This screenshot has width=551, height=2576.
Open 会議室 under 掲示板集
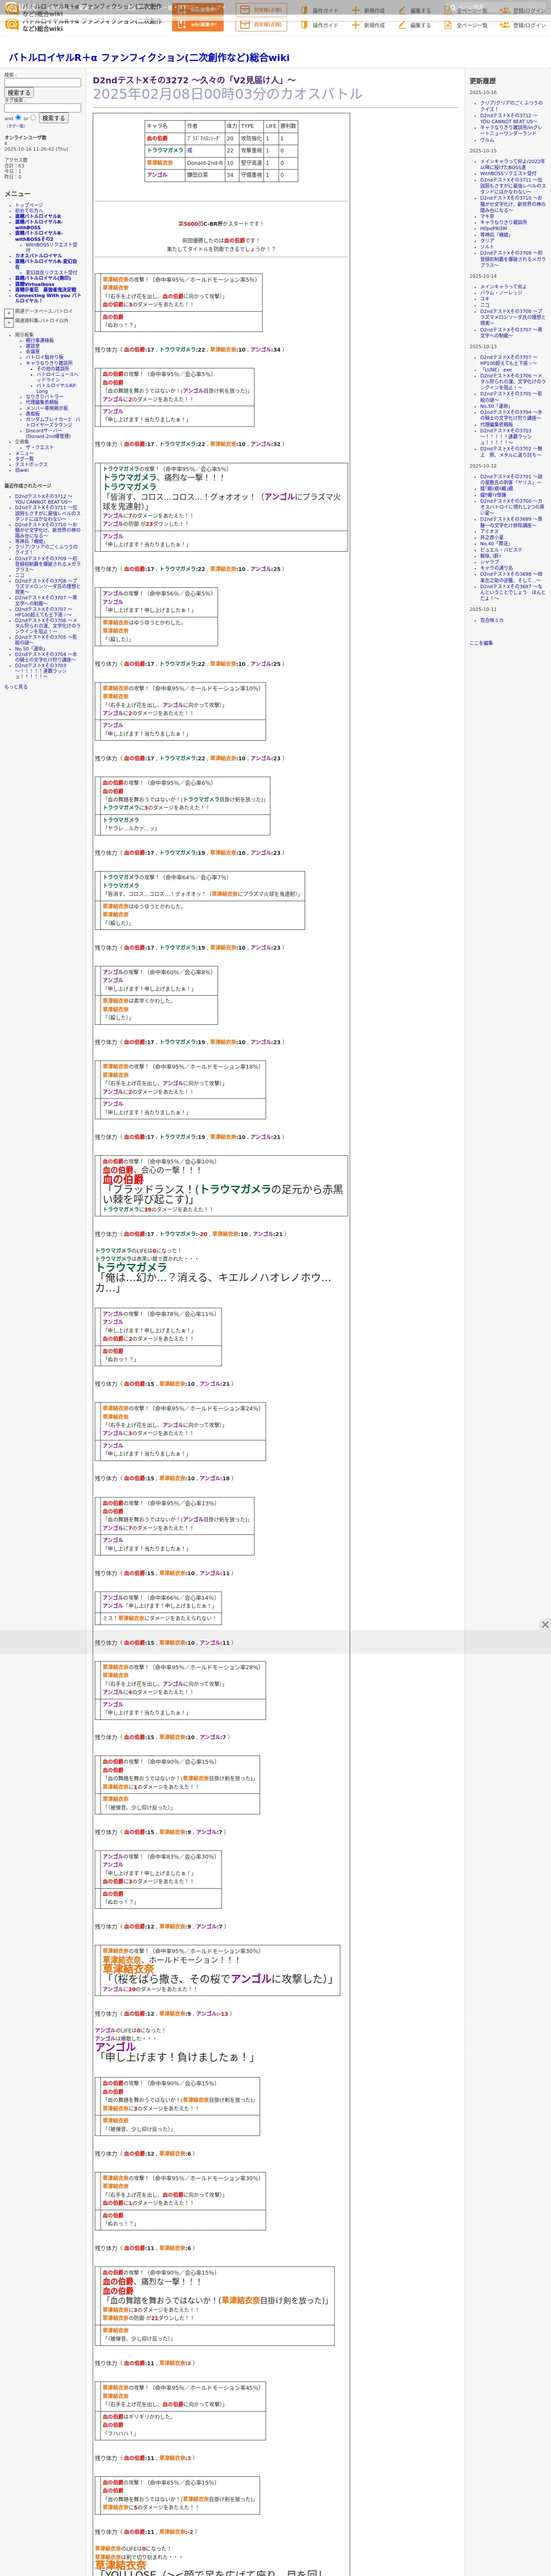(x=33, y=351)
